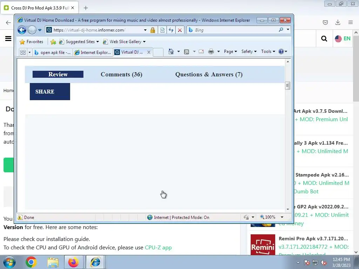Image resolution: width=359 pixels, height=269 pixels.
Task: Click the RSS feeds icon
Action: [x=187, y=52]
